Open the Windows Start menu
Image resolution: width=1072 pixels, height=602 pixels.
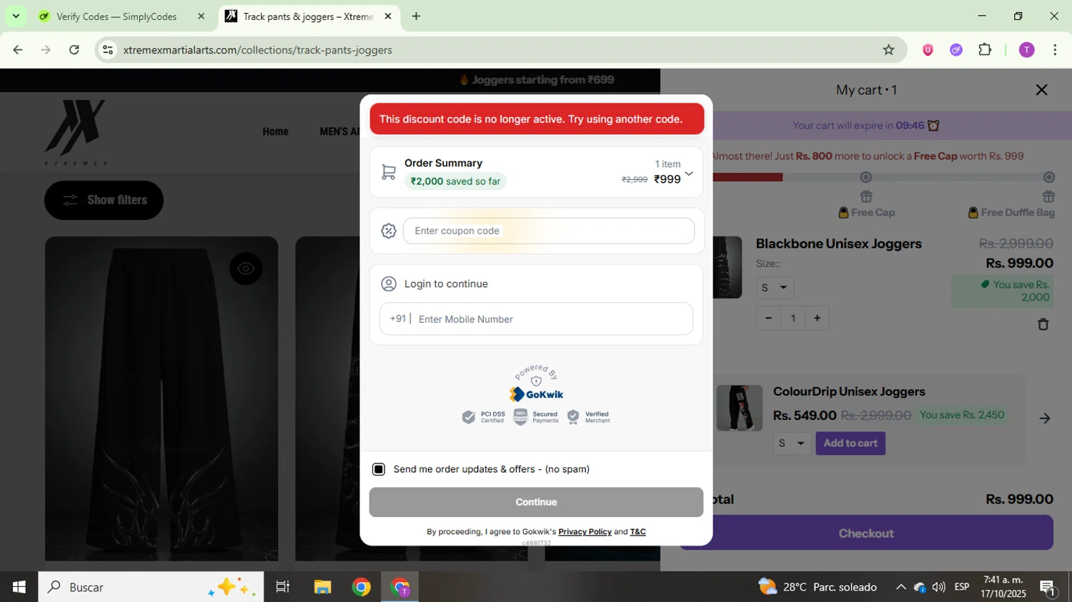pos(19,587)
